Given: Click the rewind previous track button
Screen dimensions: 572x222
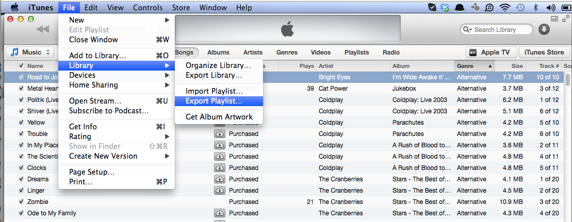Looking at the screenshot, I should tap(42, 29).
